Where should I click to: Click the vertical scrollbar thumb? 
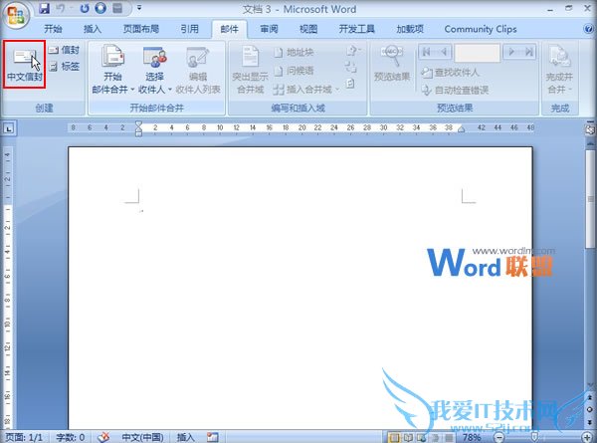point(590,199)
